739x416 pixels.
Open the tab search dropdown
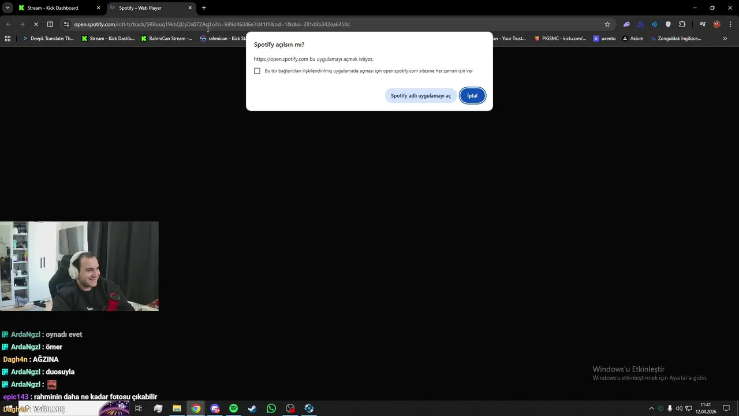click(8, 8)
